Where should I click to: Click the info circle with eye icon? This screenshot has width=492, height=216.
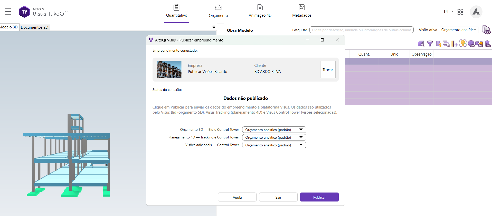click(471, 44)
